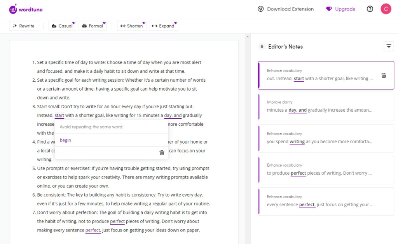Screen dimensions: 398x244
Task: Click the Download Extension link
Action: tap(290, 9)
